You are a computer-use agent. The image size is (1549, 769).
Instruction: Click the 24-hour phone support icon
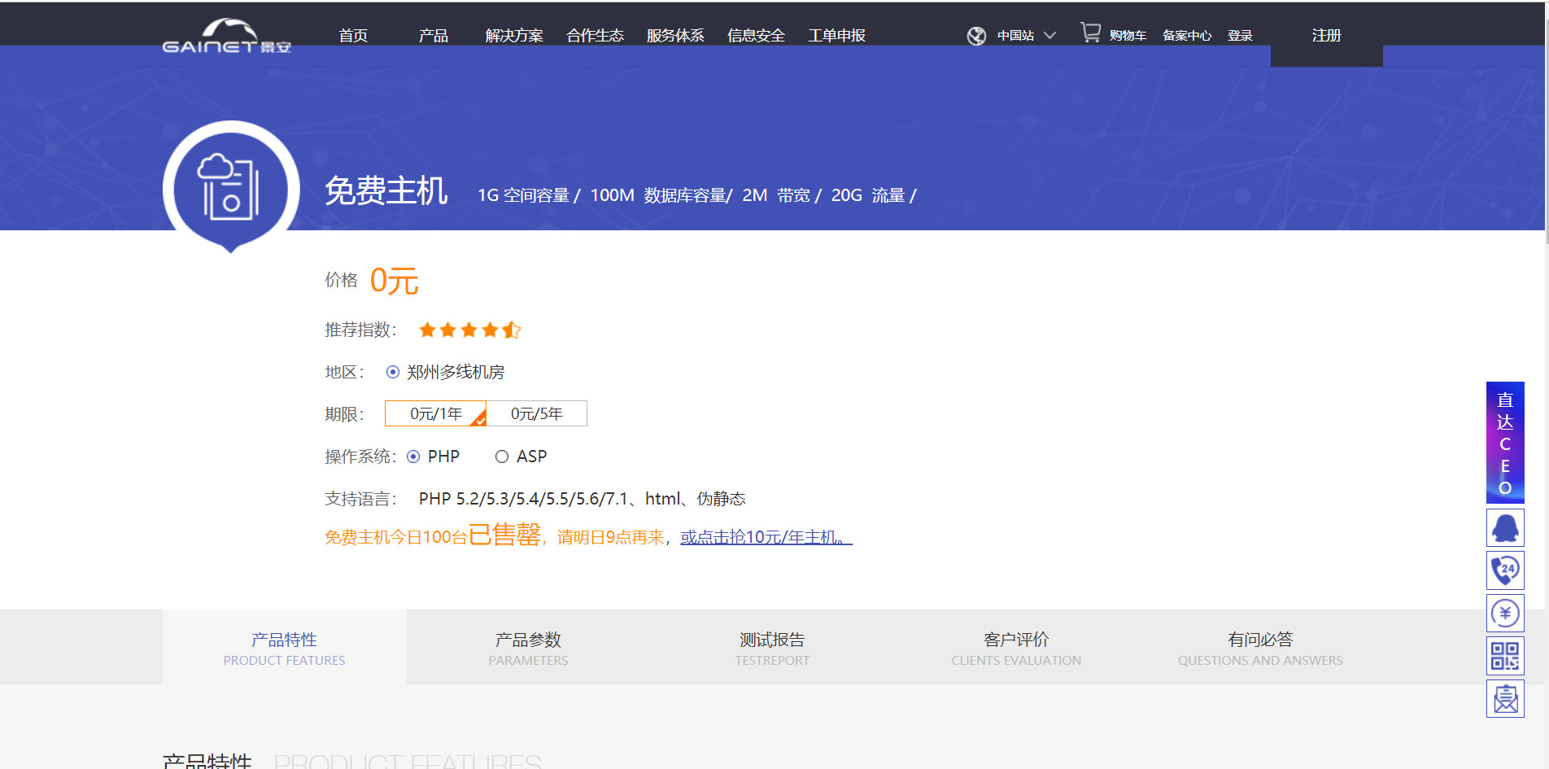coord(1504,570)
